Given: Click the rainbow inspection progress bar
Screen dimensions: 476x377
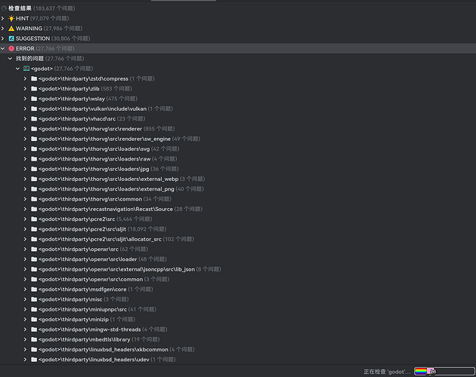Looking at the screenshot, I should [444, 371].
